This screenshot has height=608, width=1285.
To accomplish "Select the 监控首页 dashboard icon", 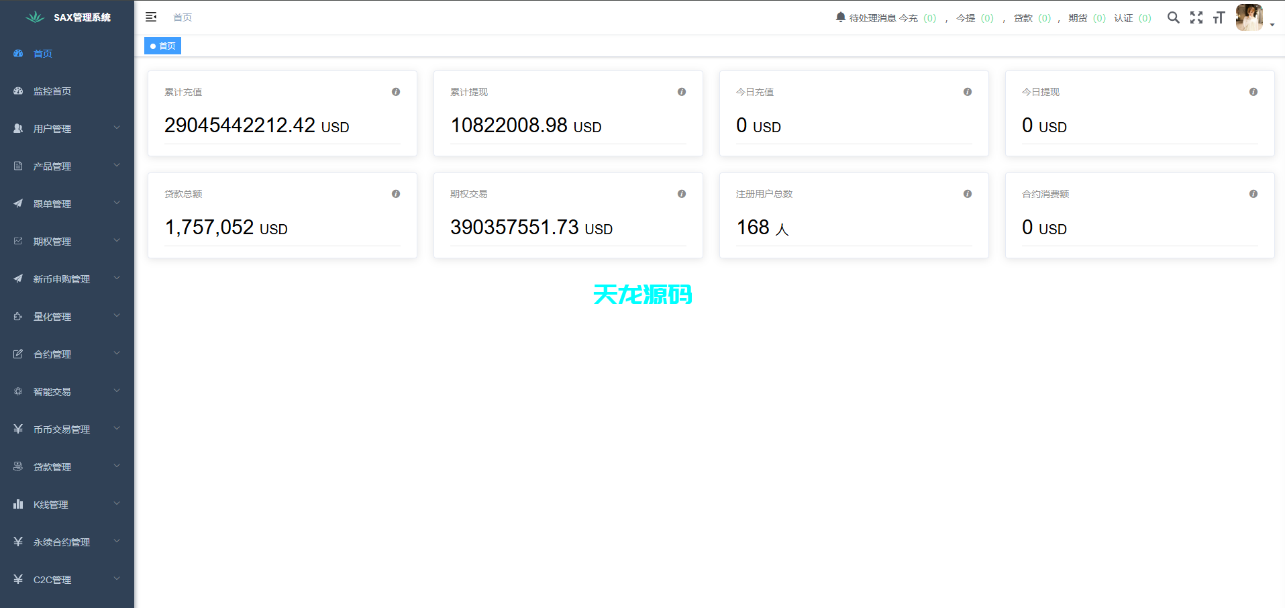I will pyautogui.click(x=18, y=91).
